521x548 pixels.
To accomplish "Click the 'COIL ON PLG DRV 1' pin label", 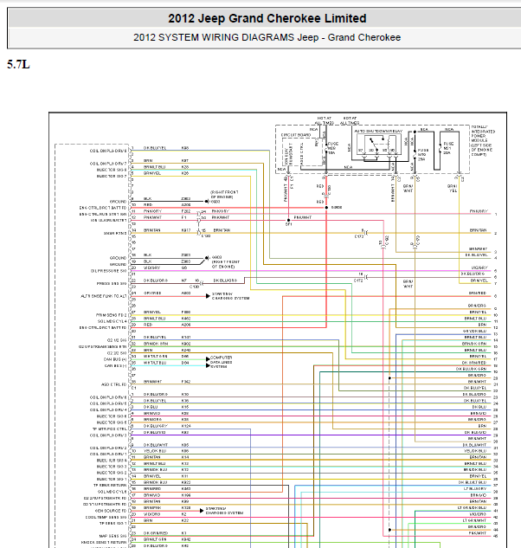I will 108,454.
